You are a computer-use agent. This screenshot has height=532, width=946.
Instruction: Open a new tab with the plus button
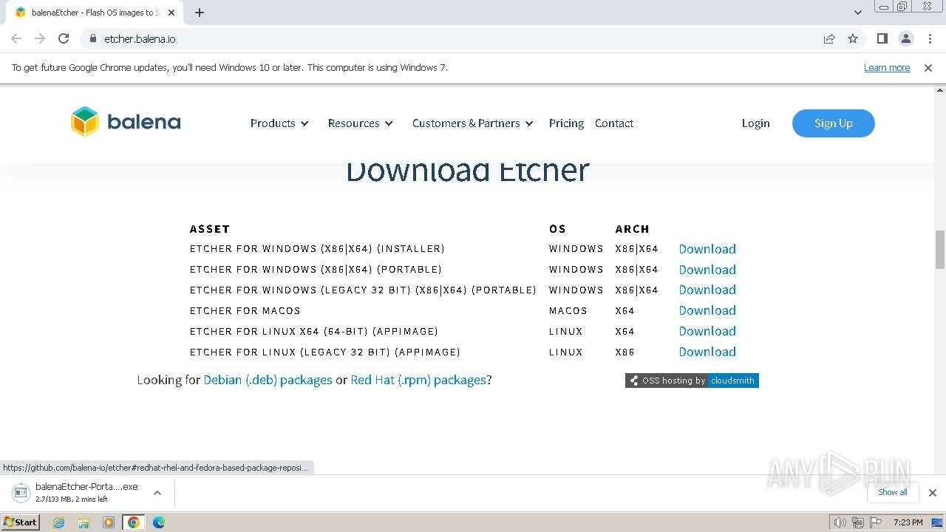click(200, 13)
